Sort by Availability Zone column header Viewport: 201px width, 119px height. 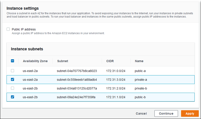coord(35,61)
